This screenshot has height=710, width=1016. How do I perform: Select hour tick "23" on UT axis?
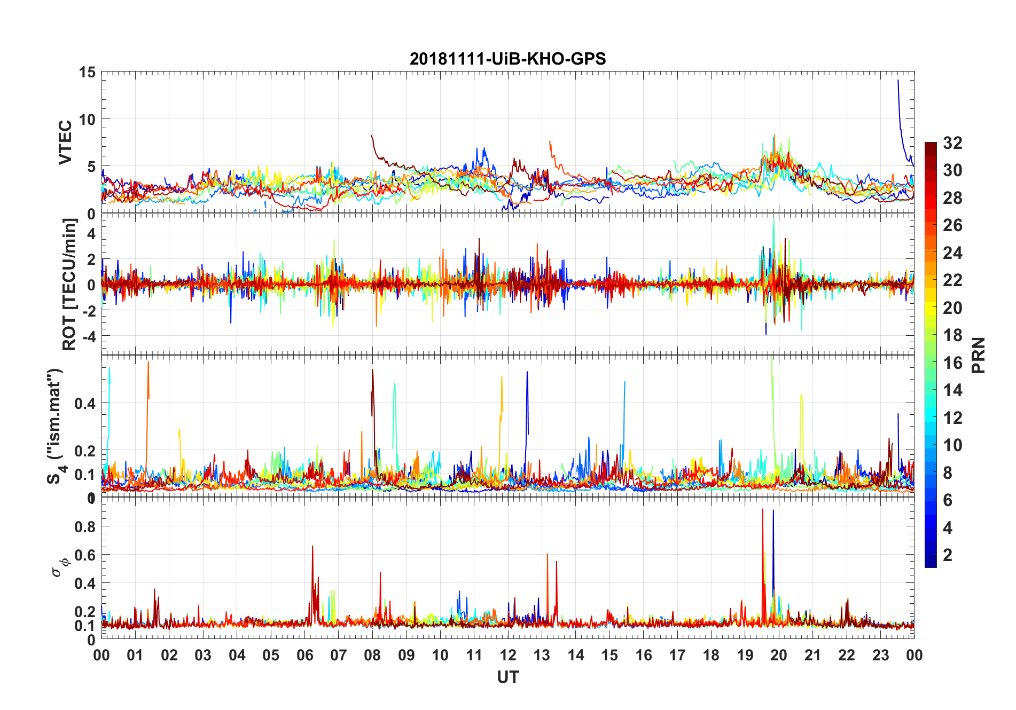[x=880, y=655]
